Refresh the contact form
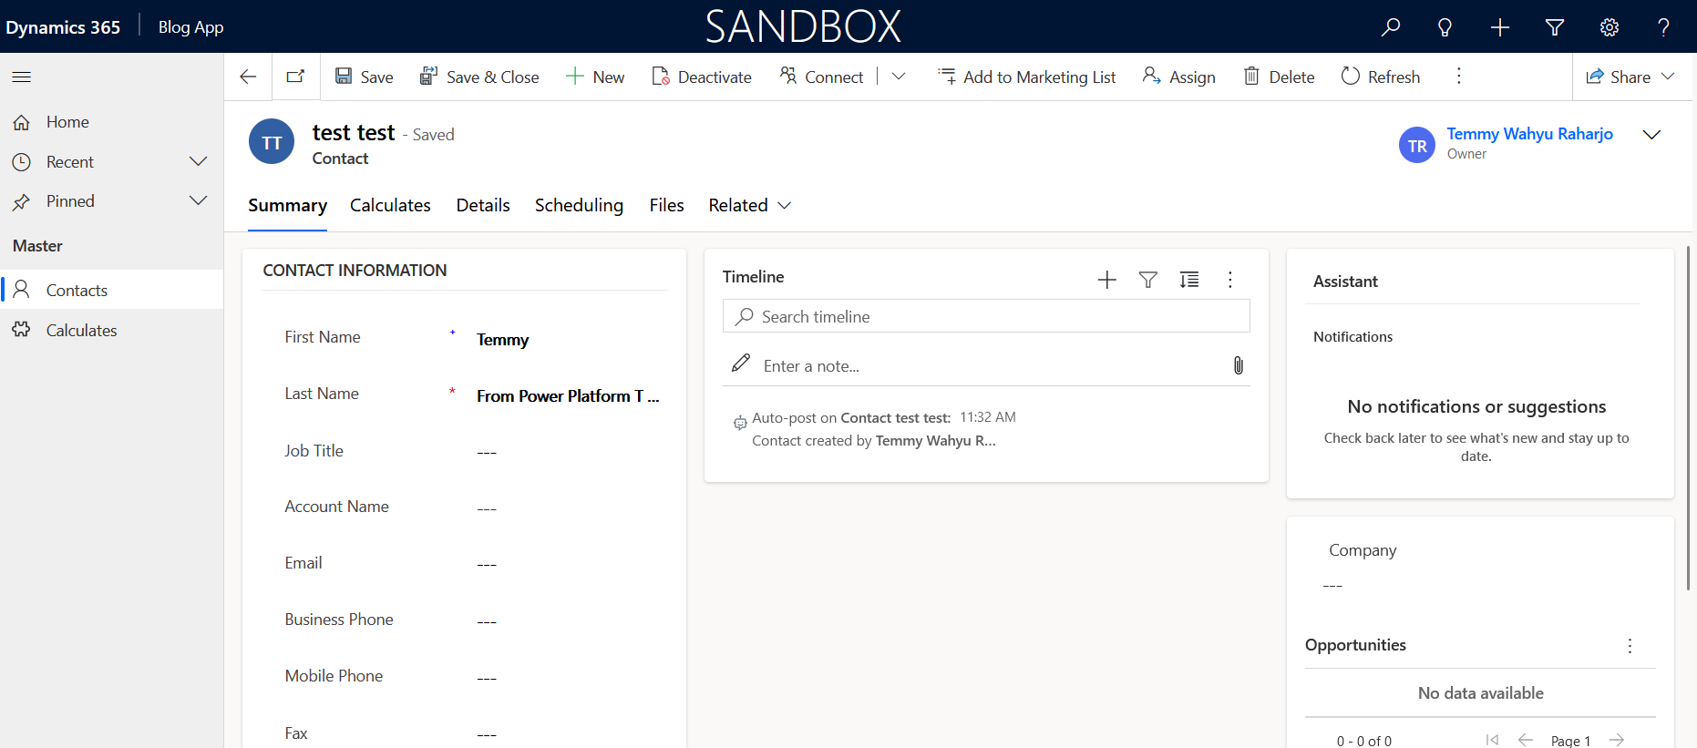Viewport: 1697px width, 748px height. click(1381, 77)
